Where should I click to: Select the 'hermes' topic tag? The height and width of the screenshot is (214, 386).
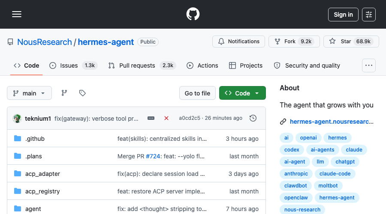pos(338,138)
